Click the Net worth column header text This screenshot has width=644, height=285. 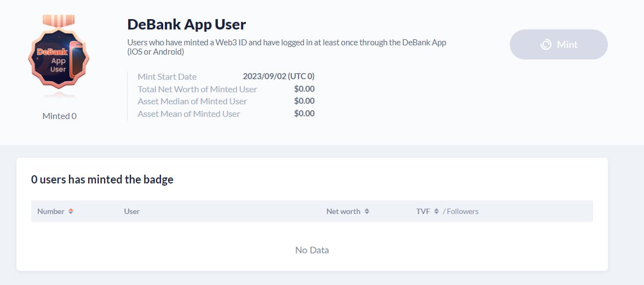(x=343, y=211)
